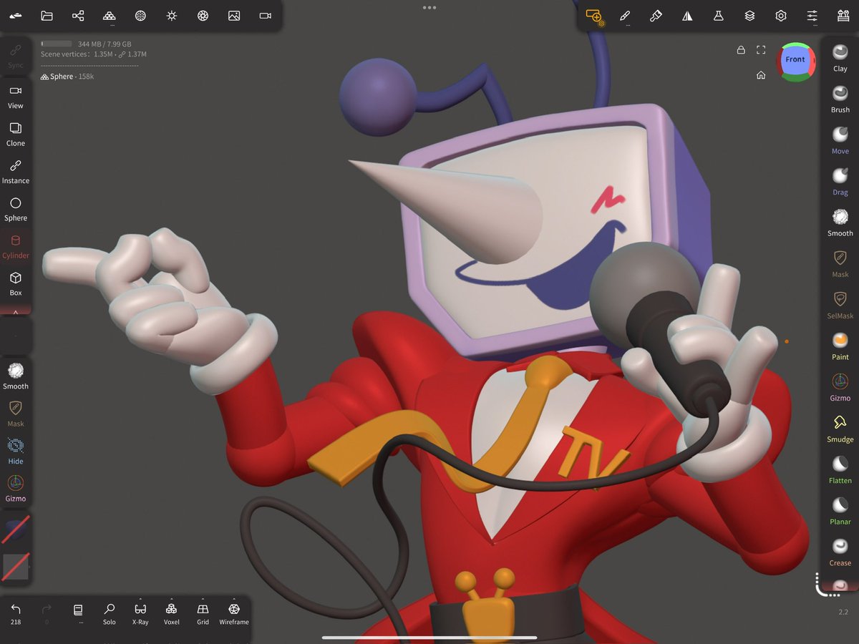The image size is (859, 644).
Task: Toggle the Grid display
Action: [203, 614]
